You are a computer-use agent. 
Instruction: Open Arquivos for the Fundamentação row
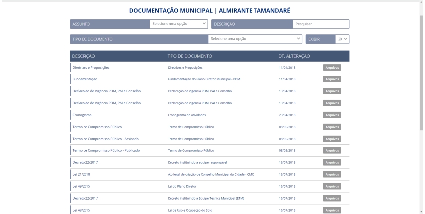point(332,79)
